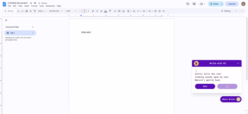Go back in the Write with AI panel

196,71
